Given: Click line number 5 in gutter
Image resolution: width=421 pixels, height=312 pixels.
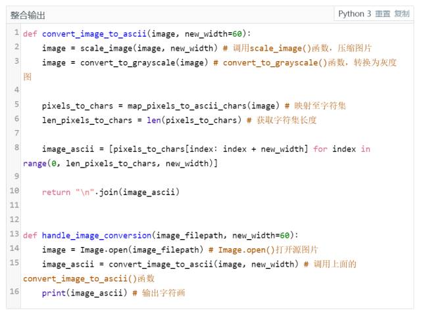Looking at the screenshot, I should coord(15,104).
